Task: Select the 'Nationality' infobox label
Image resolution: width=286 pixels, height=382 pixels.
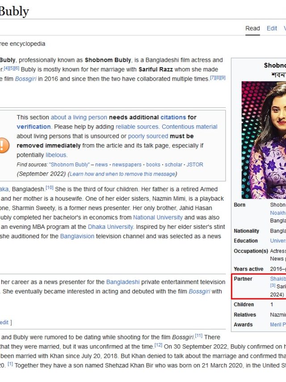Action: [x=246, y=231]
